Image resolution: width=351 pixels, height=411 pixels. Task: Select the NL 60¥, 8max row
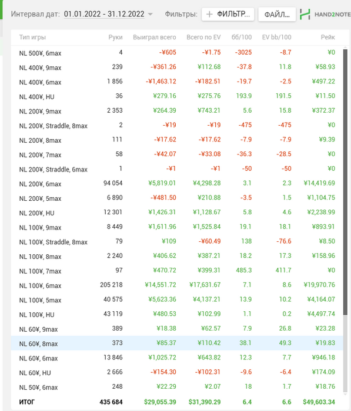[x=177, y=343]
